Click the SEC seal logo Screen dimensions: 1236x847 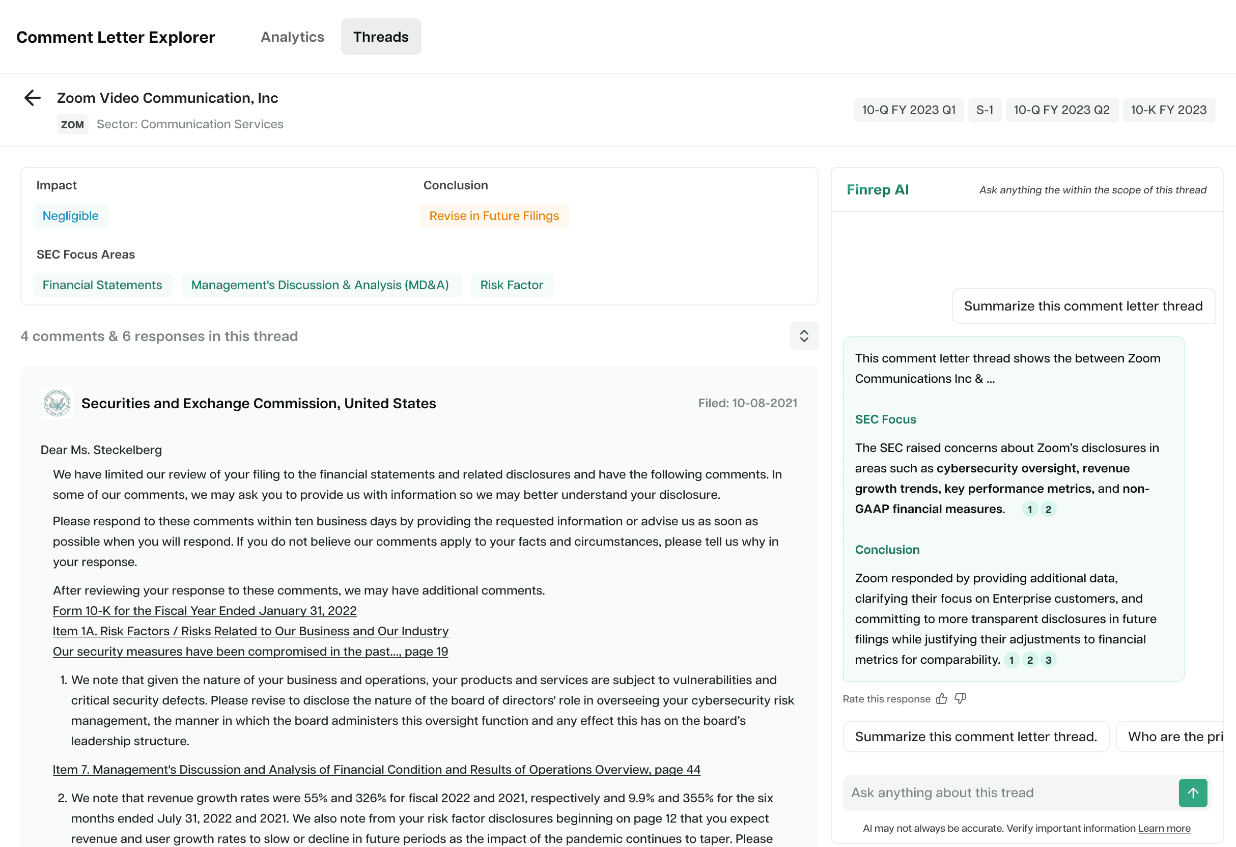coord(57,403)
